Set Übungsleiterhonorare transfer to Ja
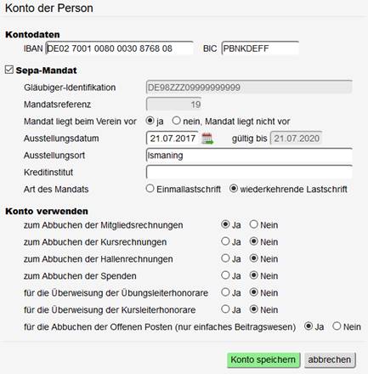Screen dimensions: 368x374 pyautogui.click(x=225, y=292)
